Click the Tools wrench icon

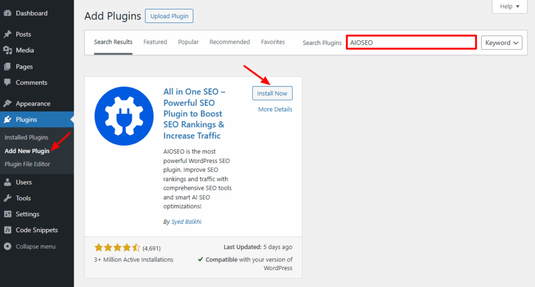tap(7, 198)
